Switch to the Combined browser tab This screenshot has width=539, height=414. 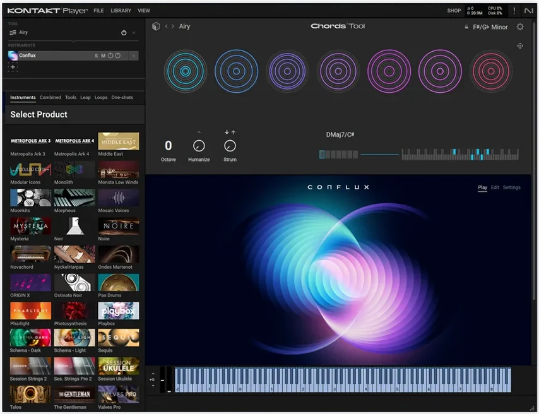(x=50, y=98)
